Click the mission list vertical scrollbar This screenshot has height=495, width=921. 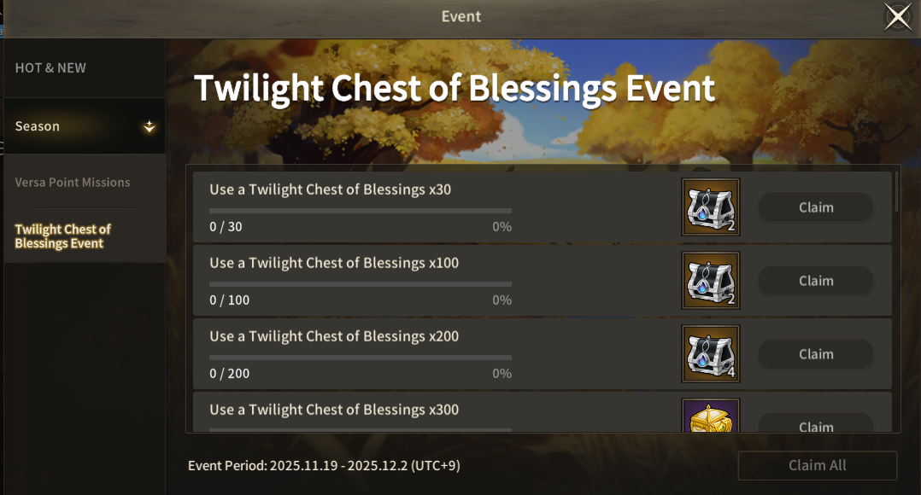[896, 193]
